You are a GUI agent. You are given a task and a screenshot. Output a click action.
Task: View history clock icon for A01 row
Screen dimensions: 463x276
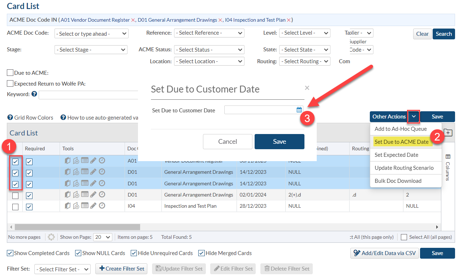[102, 160]
